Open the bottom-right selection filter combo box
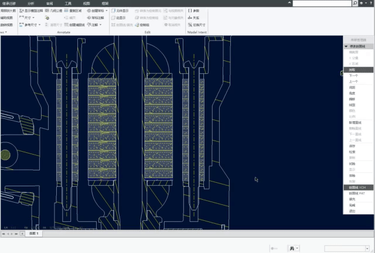 [x=347, y=248]
